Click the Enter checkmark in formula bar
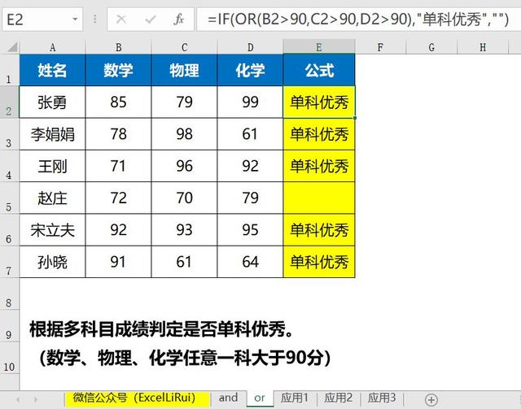 tap(150, 20)
